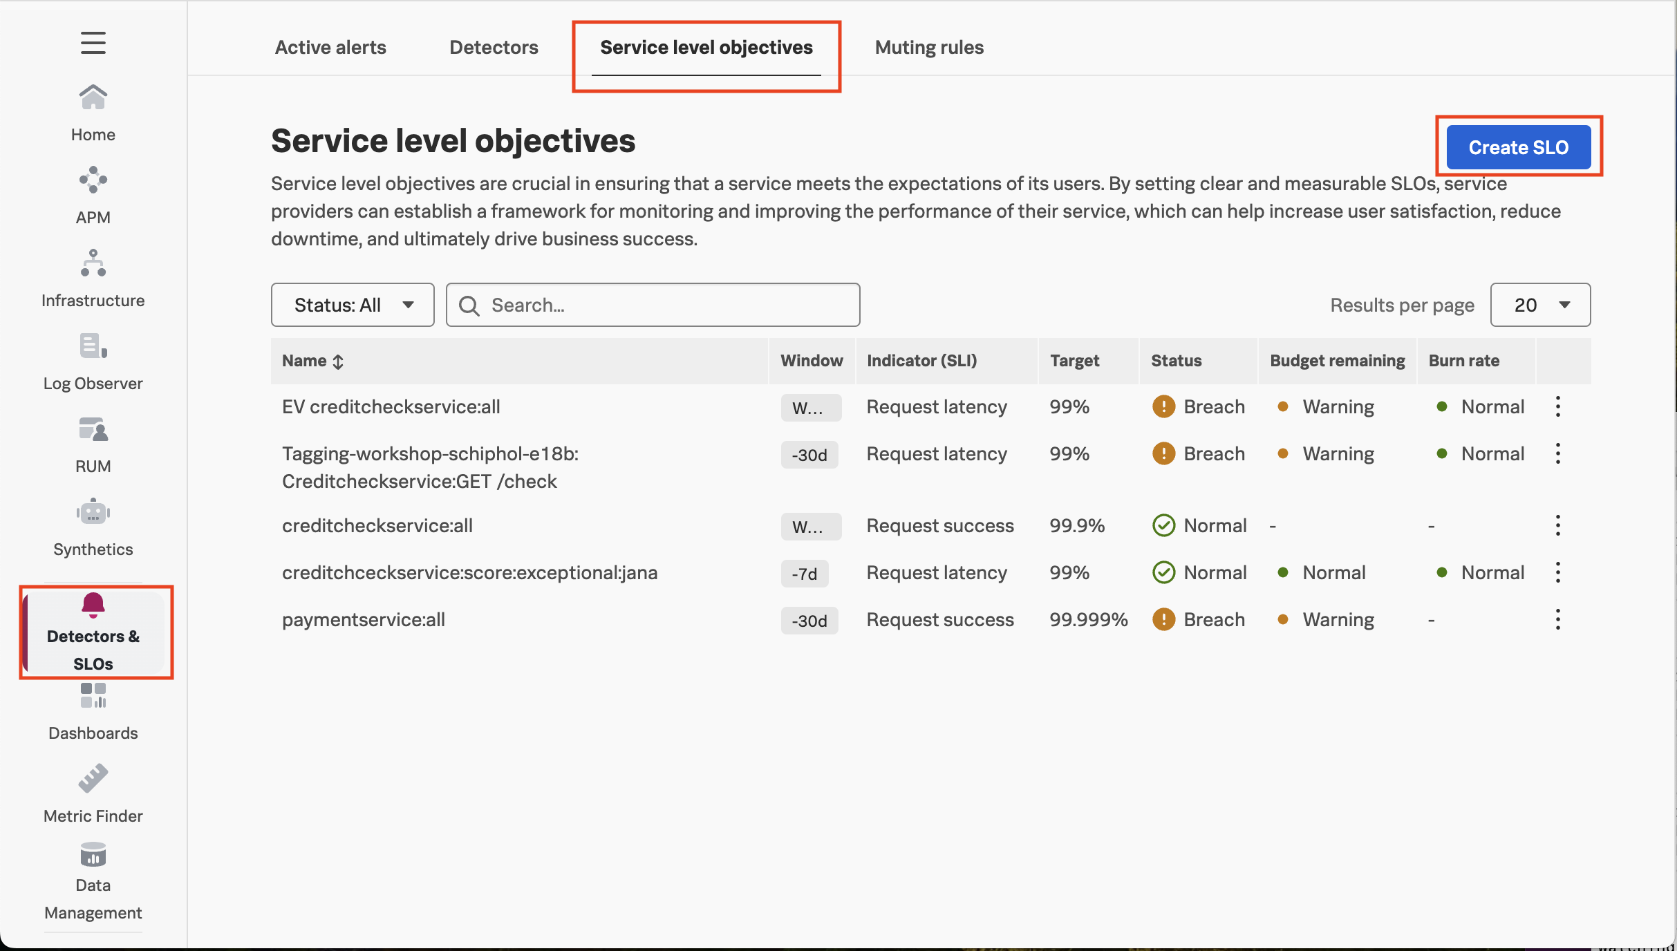Switch to the Muting rules tab
The image size is (1677, 951).
(928, 47)
